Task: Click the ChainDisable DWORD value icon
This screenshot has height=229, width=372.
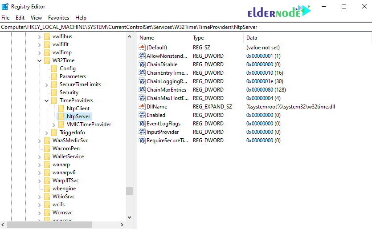Action: click(x=143, y=64)
